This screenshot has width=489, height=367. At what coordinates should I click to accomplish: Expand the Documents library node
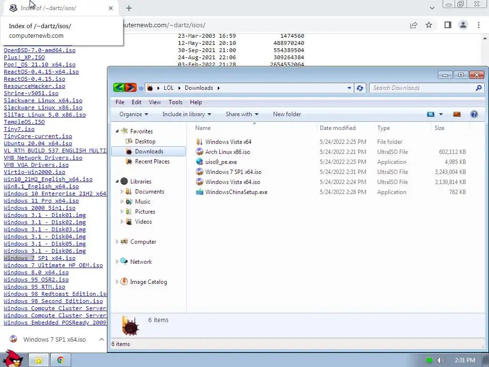tap(122, 191)
